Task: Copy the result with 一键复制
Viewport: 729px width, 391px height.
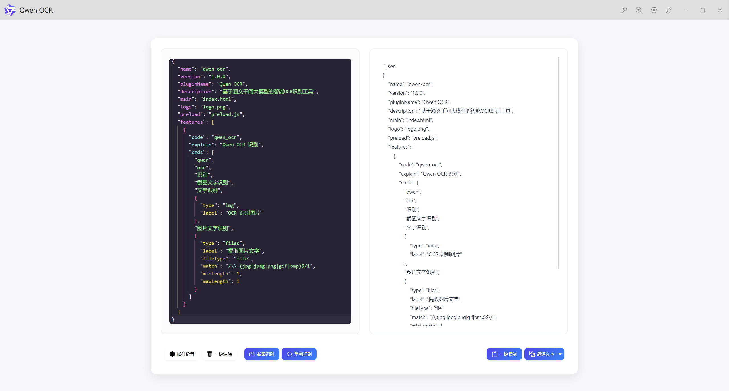Action: pos(504,354)
